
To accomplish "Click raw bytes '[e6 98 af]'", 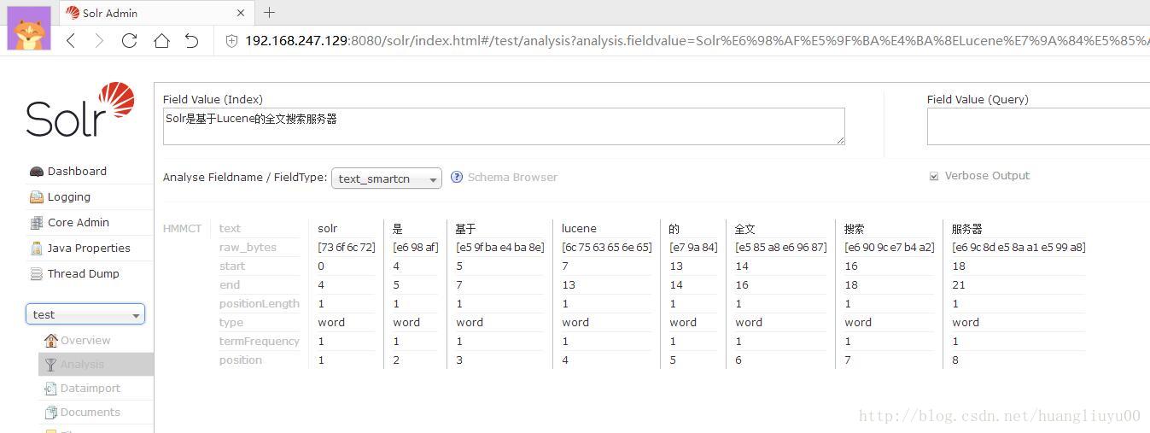I will tap(416, 247).
